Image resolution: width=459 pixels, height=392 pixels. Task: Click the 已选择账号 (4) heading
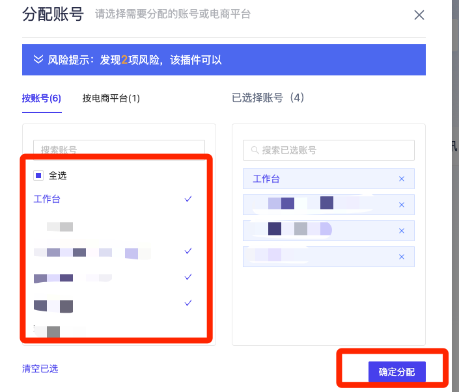[268, 98]
